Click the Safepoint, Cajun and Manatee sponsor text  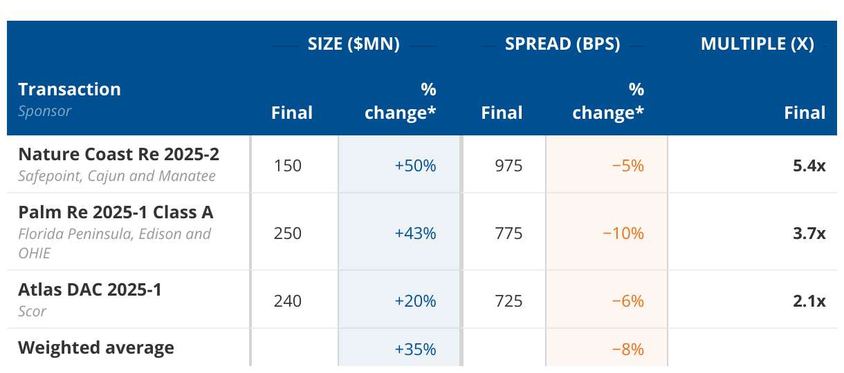coord(117,176)
